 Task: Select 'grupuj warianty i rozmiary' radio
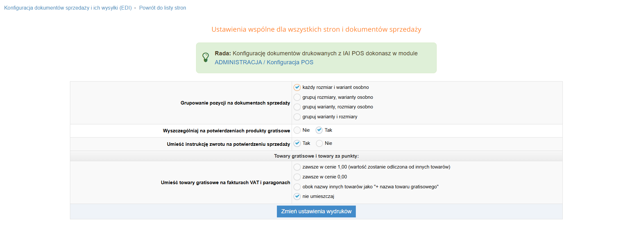point(297,117)
